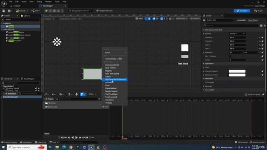Viewport: 267px width, 150px height.
Task: Click the Windows Start button
Action: 3,147
